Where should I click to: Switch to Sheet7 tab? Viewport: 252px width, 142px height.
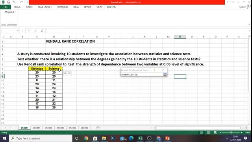(37, 128)
